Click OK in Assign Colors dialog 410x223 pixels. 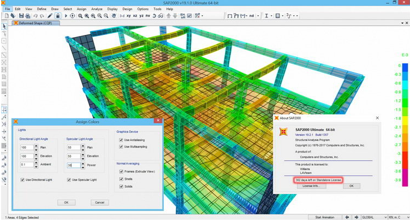point(67,202)
